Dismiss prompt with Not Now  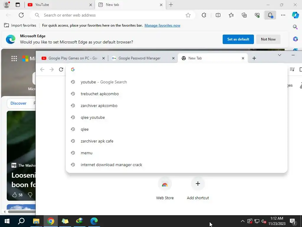(268, 39)
